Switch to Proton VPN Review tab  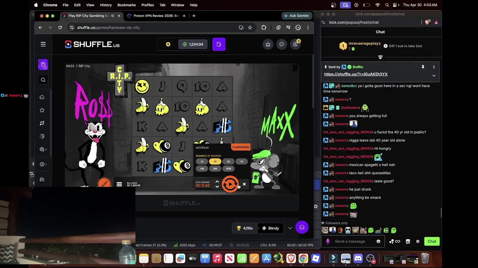pos(156,16)
